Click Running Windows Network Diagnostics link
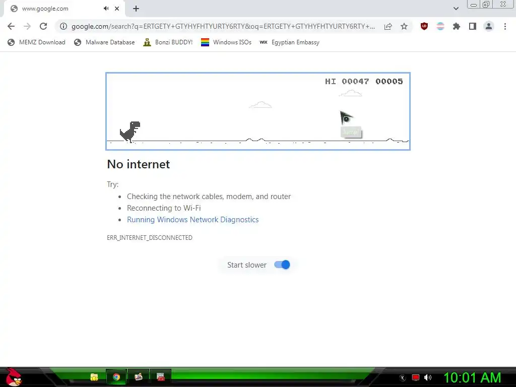The height and width of the screenshot is (387, 516). pos(193,220)
